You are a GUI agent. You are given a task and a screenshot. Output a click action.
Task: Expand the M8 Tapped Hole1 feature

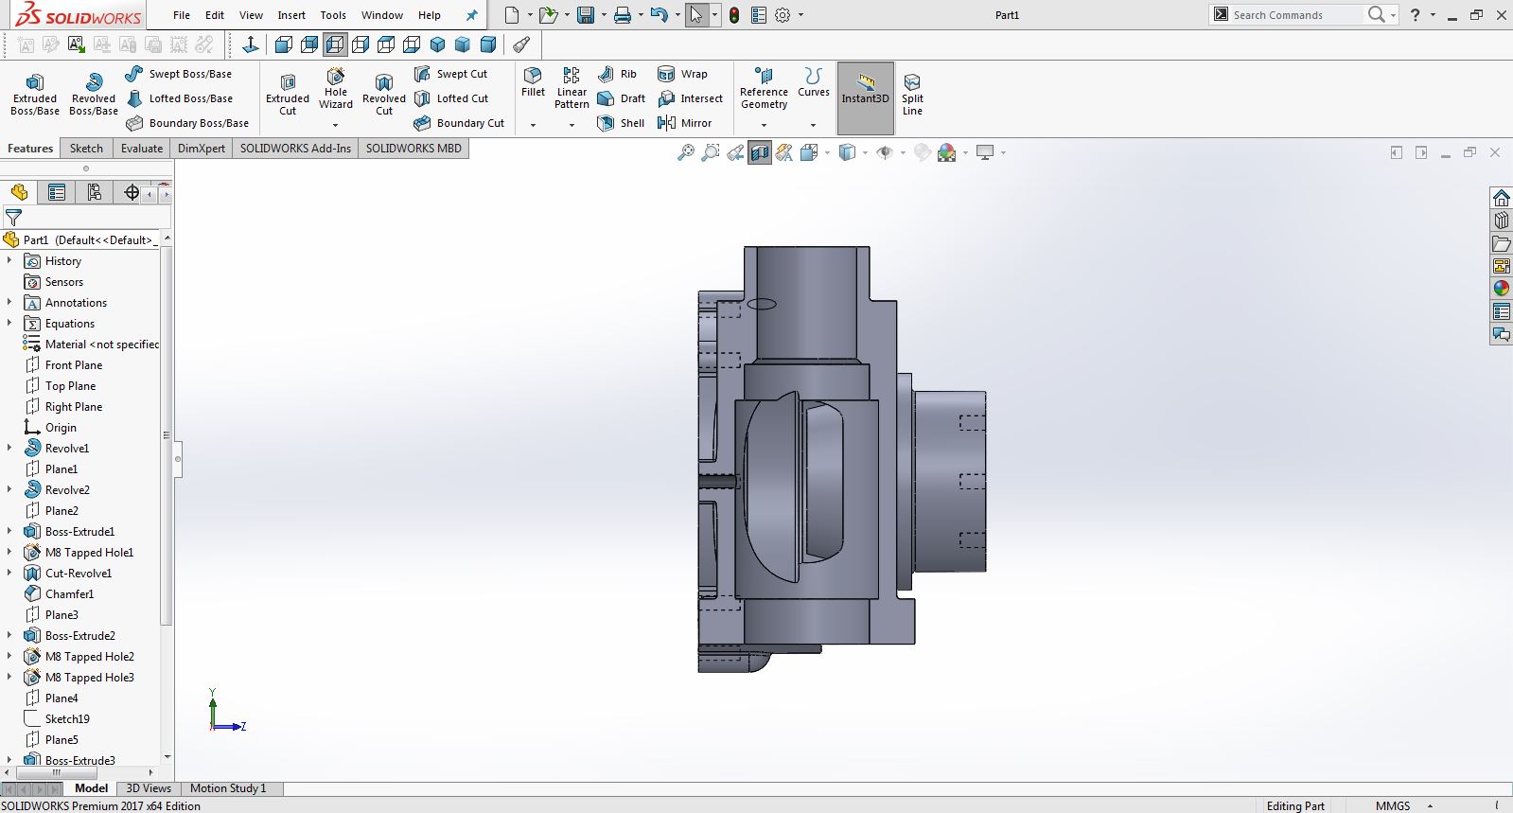(9, 552)
